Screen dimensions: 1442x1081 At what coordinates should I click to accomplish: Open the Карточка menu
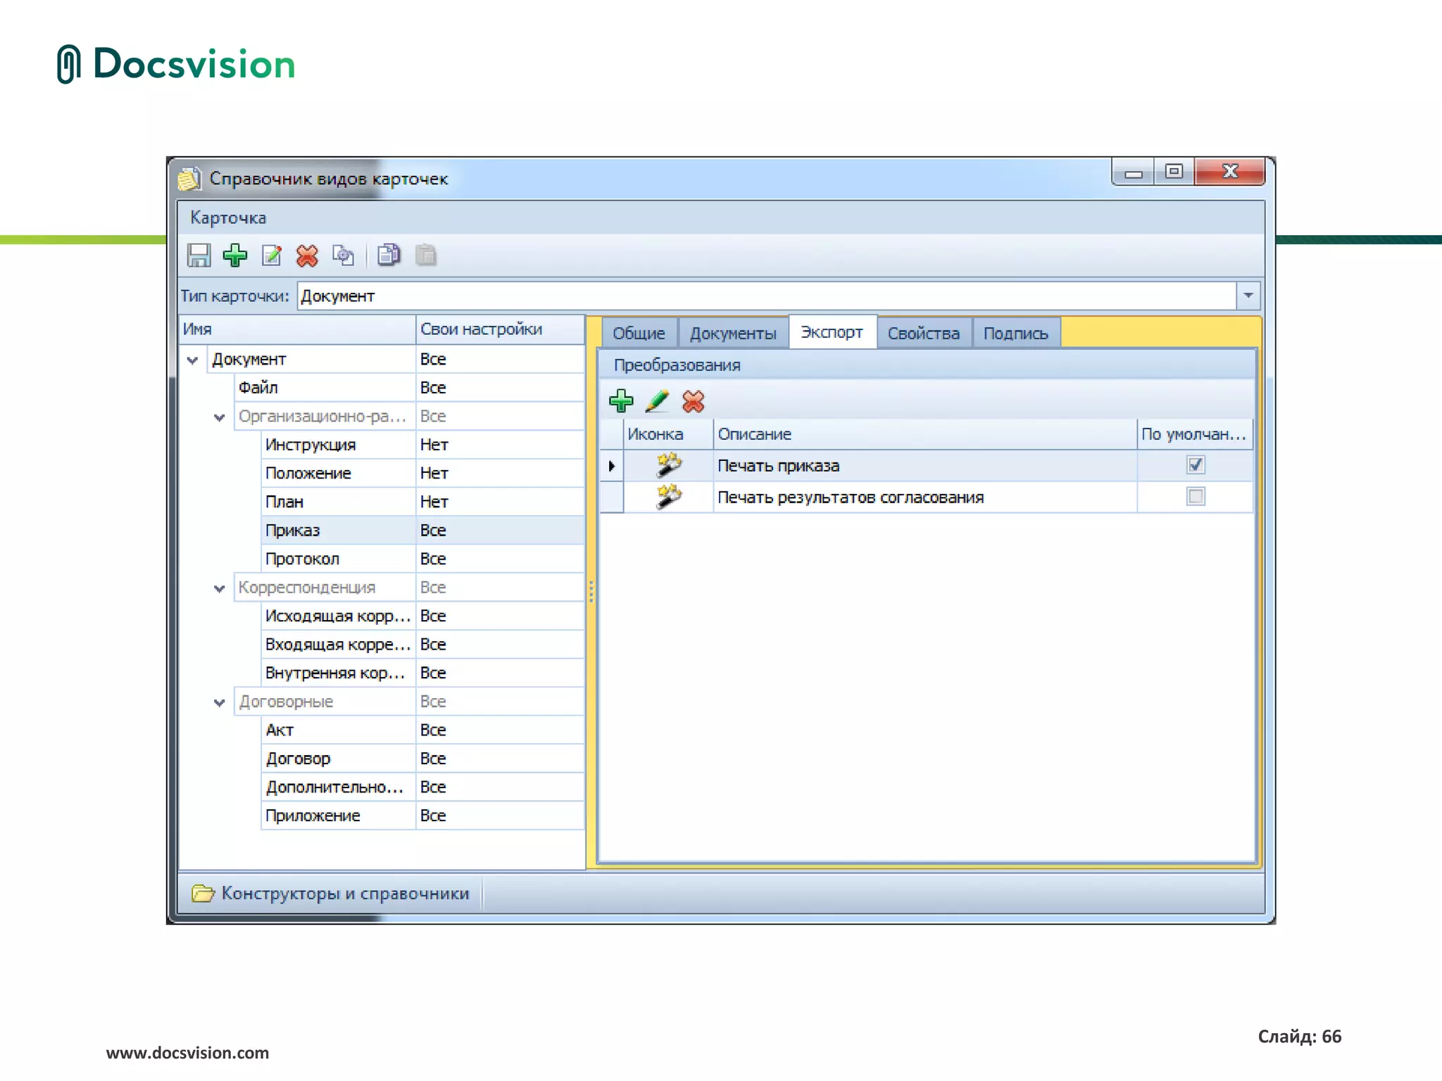pyautogui.click(x=228, y=218)
